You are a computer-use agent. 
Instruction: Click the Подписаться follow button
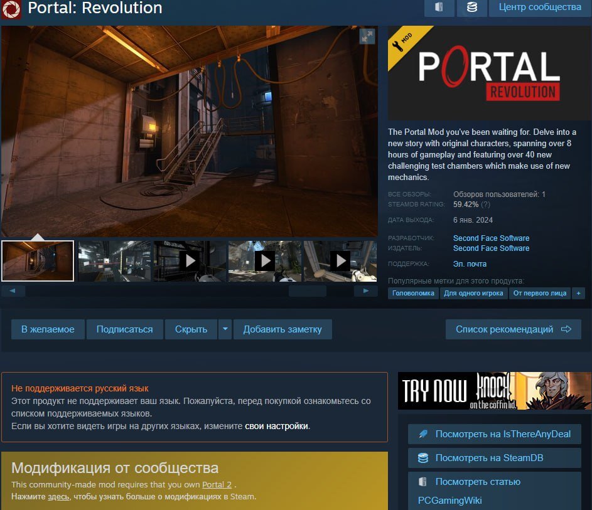click(124, 329)
